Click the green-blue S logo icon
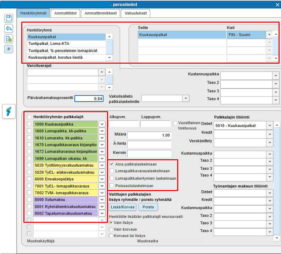 [9, 111]
